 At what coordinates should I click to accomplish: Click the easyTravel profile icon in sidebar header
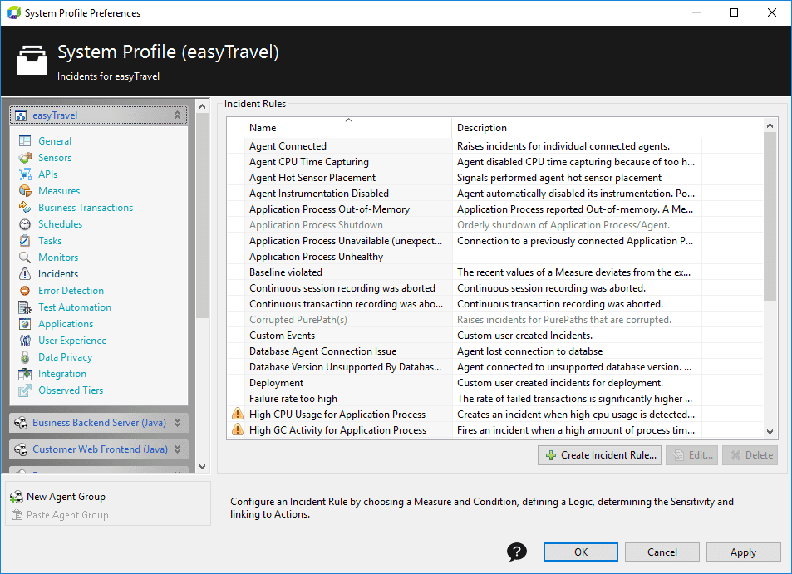pyautogui.click(x=21, y=115)
